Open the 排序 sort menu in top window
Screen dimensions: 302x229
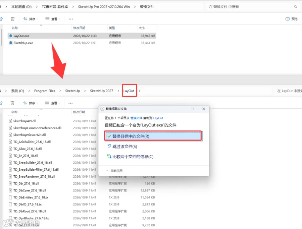pos(31,19)
